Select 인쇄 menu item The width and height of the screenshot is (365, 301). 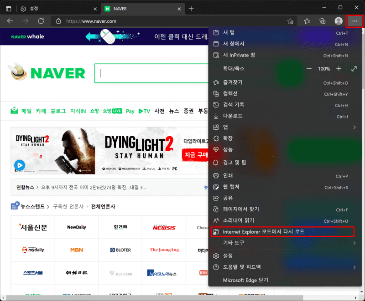click(x=285, y=176)
